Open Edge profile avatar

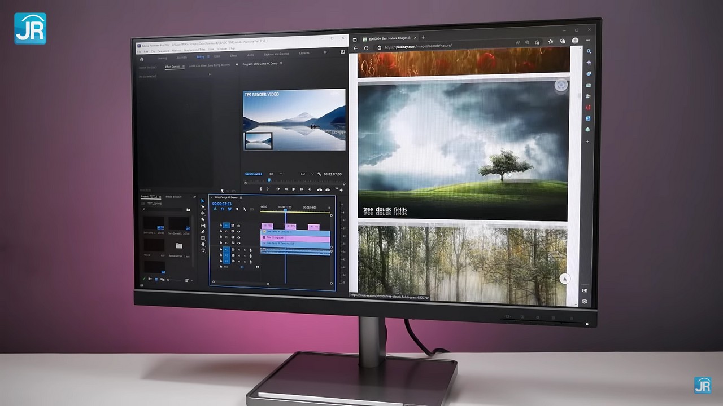tap(575, 41)
